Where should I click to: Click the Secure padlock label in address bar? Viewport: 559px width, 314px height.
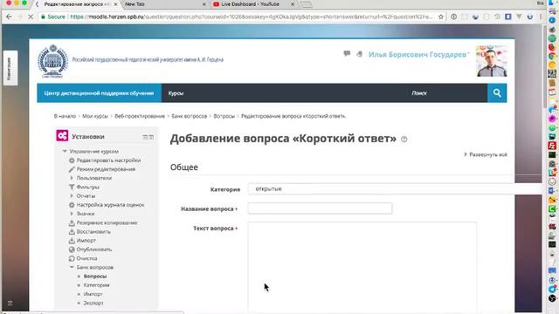53,17
